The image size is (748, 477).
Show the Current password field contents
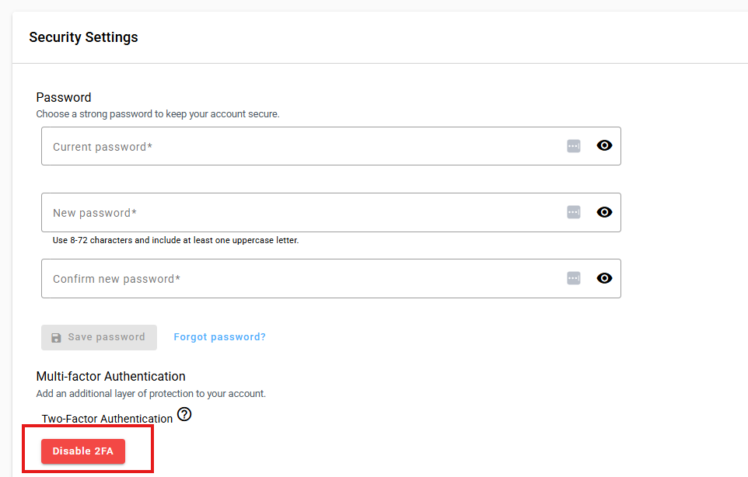(604, 145)
